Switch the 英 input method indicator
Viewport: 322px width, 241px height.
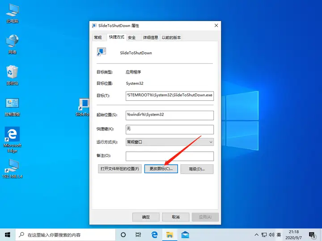(x=279, y=235)
